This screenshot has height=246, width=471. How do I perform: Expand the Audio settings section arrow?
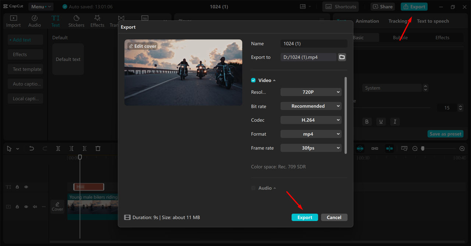[x=275, y=188]
